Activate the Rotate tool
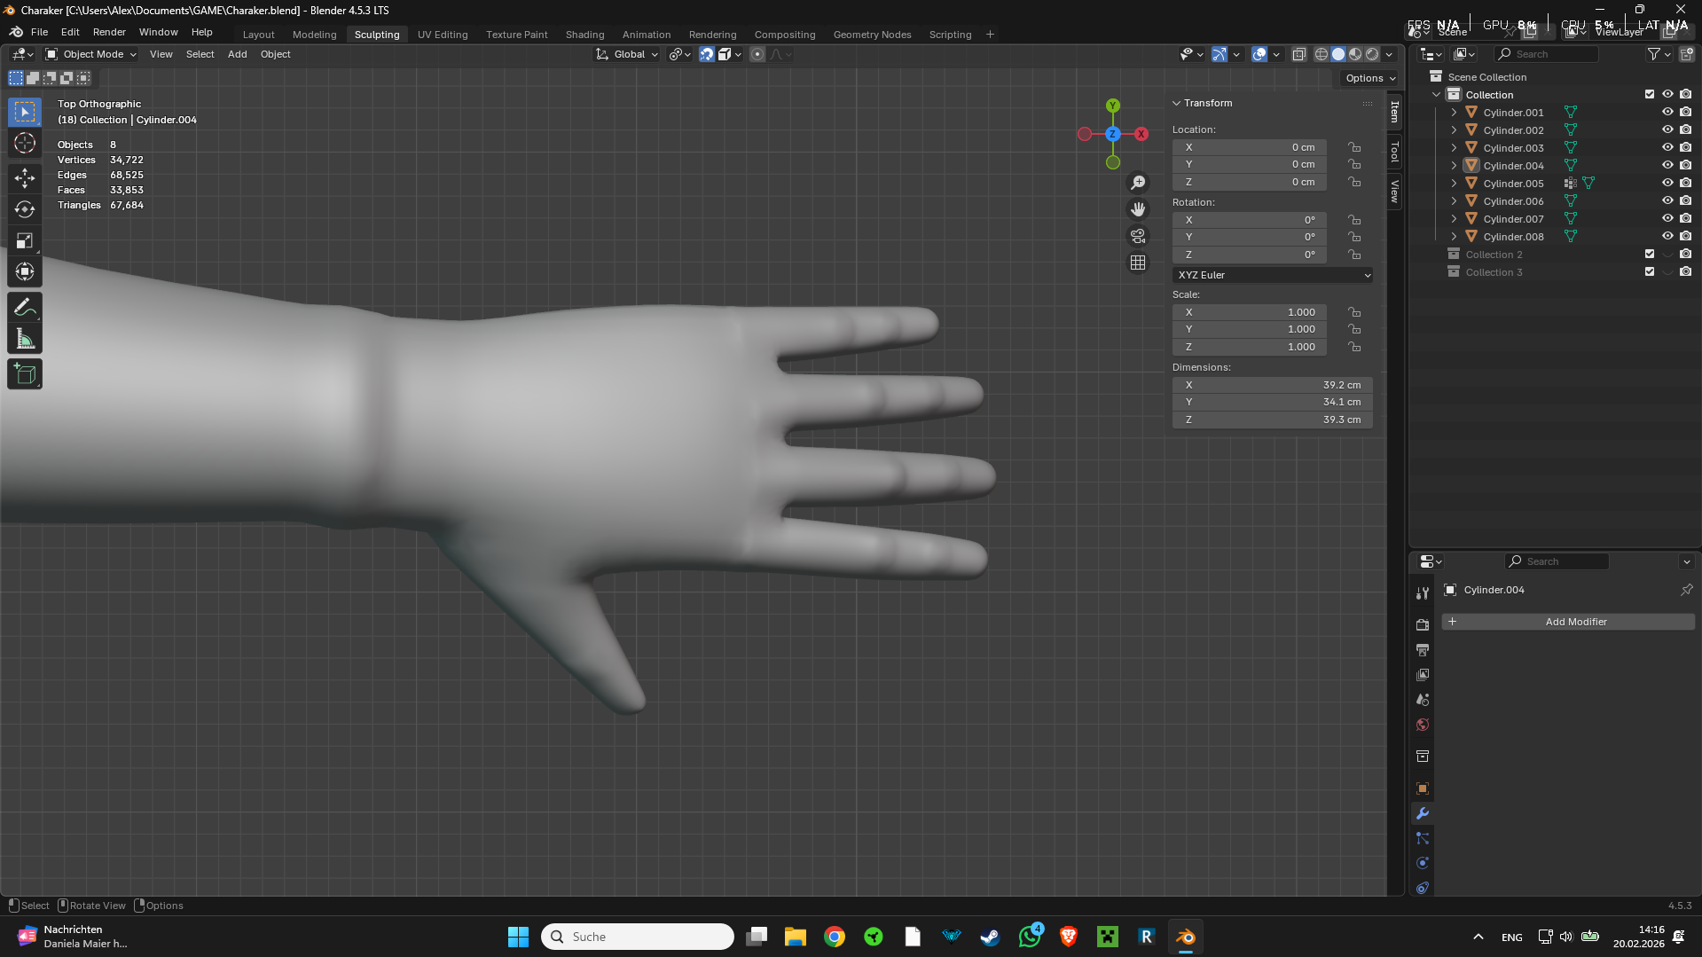 pos(25,209)
